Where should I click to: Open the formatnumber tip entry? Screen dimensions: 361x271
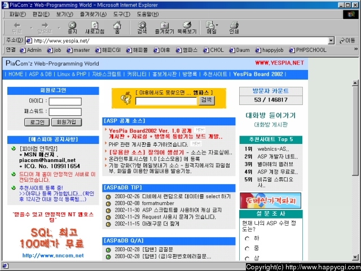point(158,203)
